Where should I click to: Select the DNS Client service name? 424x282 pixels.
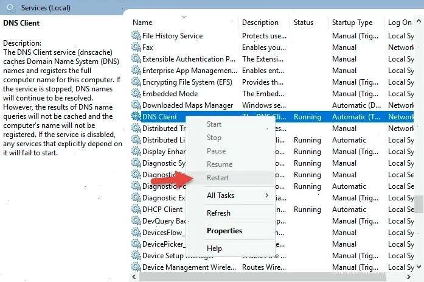tap(160, 117)
